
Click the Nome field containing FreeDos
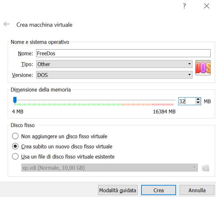coord(123,53)
